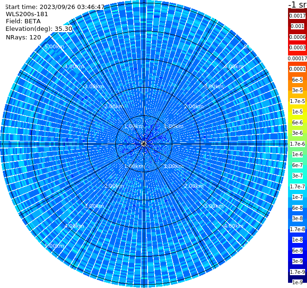Select the 1.7e-8 colorbar tick label
This screenshot has width=307, height=288.
[298, 229]
